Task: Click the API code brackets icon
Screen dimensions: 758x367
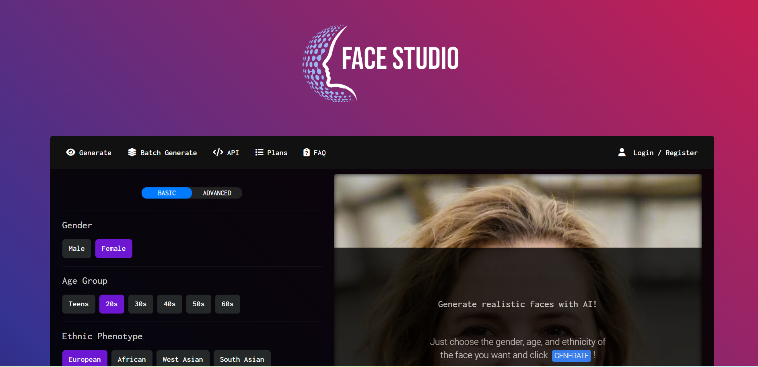Action: (218, 152)
